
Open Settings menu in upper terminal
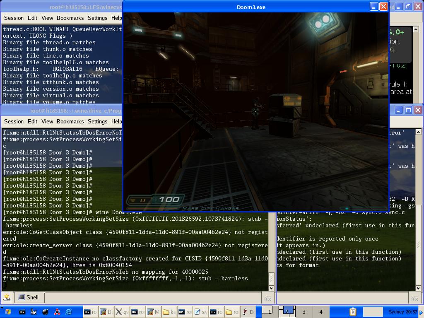pyautogui.click(x=97, y=18)
